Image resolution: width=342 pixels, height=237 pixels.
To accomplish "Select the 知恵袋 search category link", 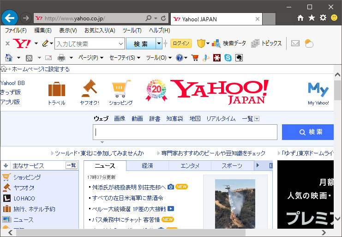I will 175,119.
